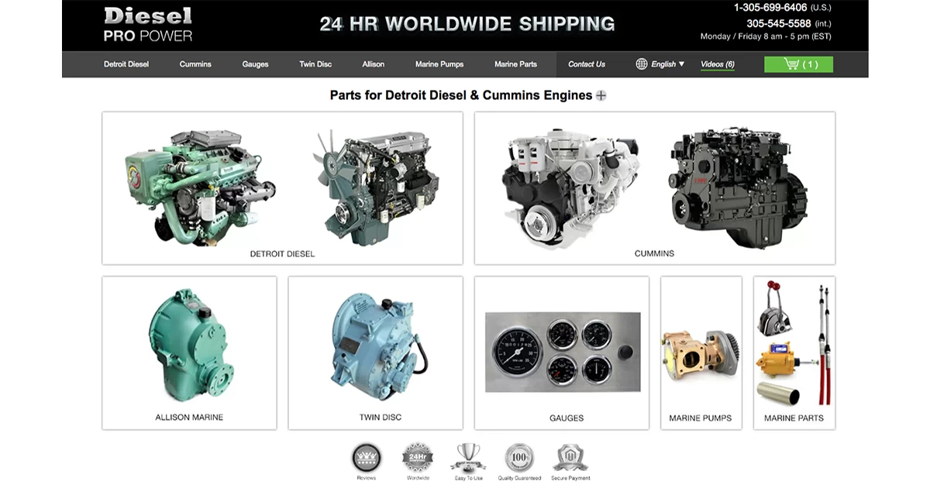Click the TWIN DISC label
Image resolution: width=930 pixels, height=488 pixels.
point(381,418)
